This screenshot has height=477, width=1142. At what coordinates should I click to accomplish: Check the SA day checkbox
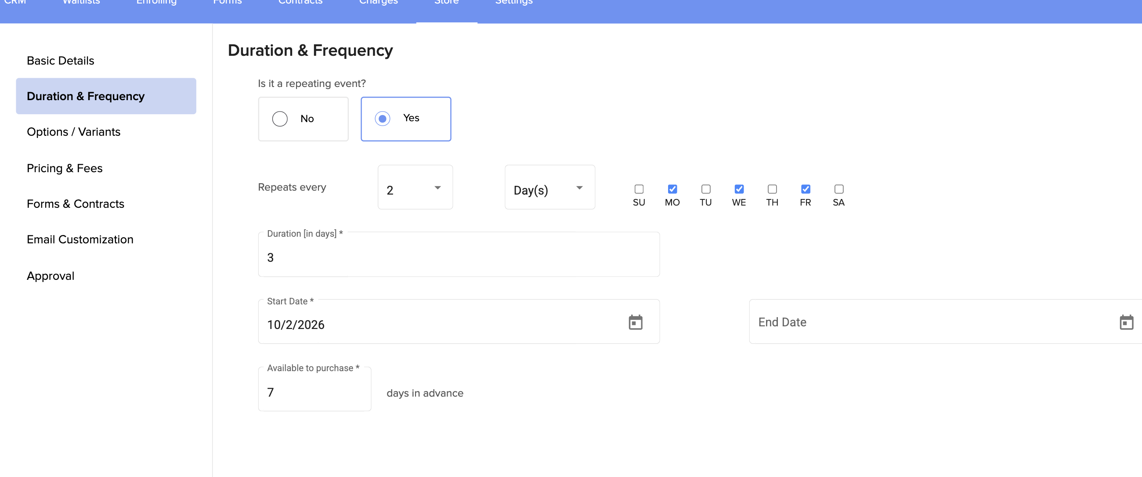[x=839, y=189]
